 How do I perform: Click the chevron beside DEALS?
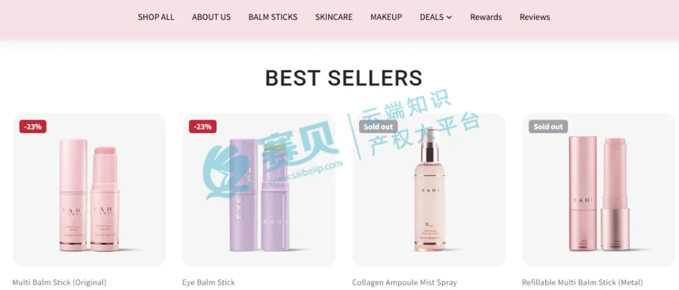pos(449,18)
